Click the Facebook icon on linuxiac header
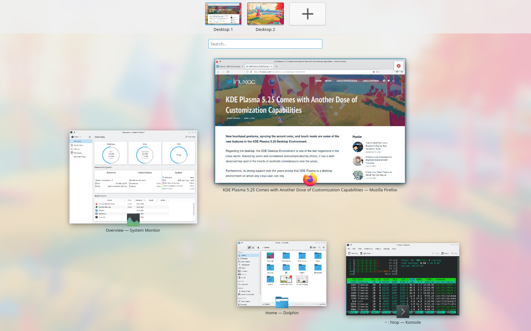The image size is (531, 331). pos(384,81)
